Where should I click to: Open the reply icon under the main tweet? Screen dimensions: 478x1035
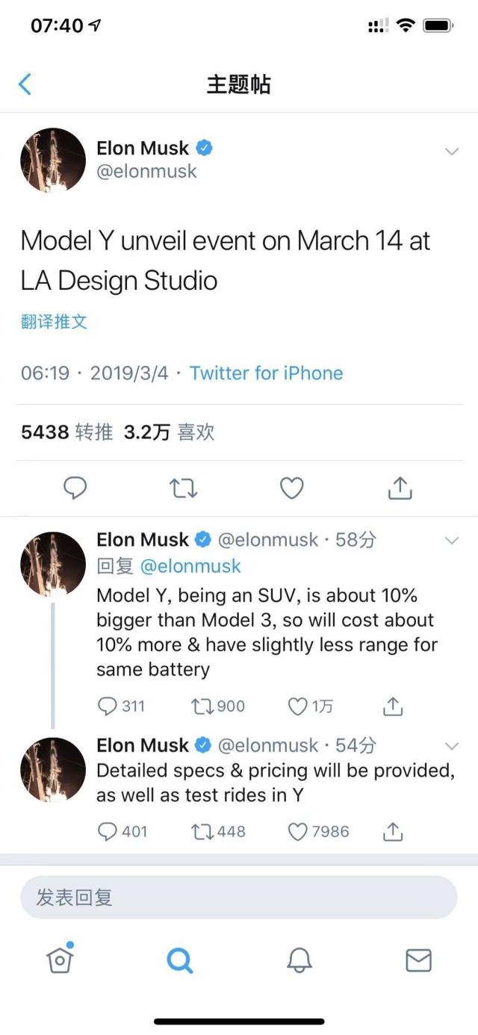[x=73, y=488]
